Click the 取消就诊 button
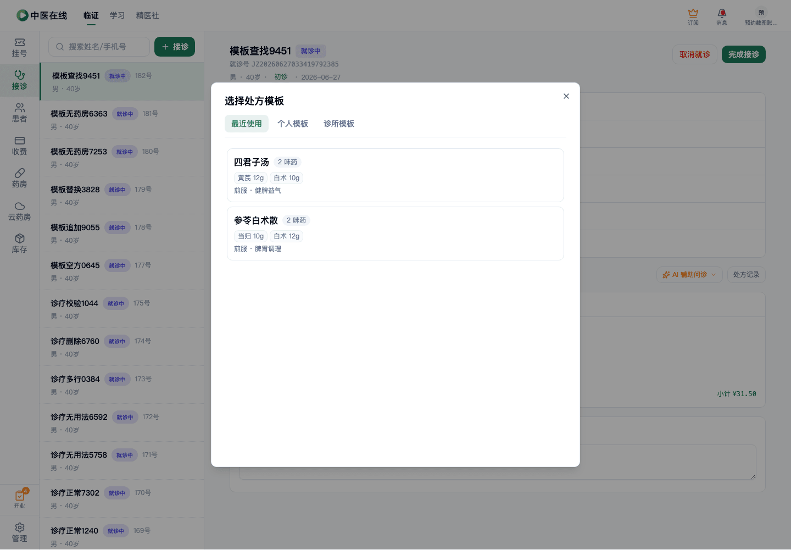This screenshot has width=791, height=550. pos(695,54)
